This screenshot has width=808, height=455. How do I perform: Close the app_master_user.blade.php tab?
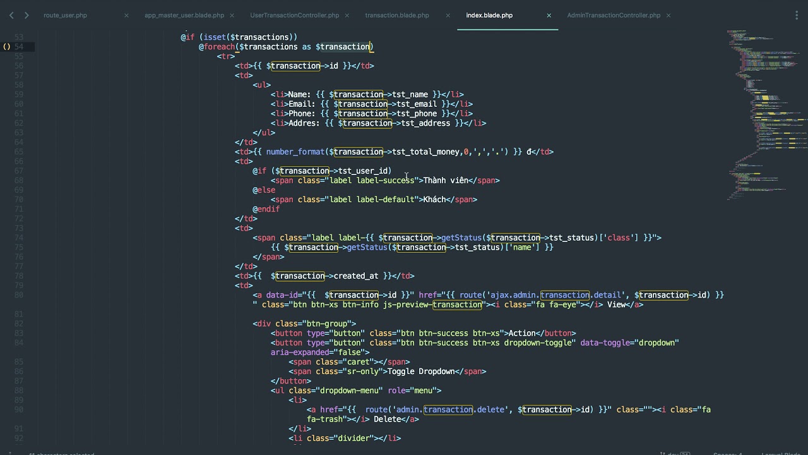coord(232,15)
